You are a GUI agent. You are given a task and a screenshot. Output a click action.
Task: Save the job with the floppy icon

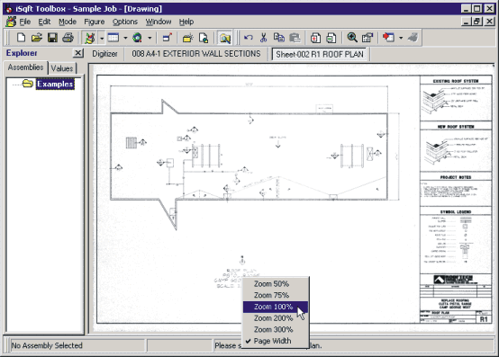tap(52, 38)
